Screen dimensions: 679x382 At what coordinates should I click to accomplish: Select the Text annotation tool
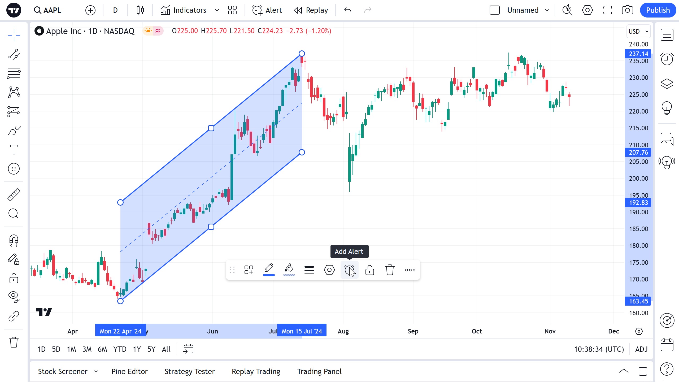click(14, 150)
